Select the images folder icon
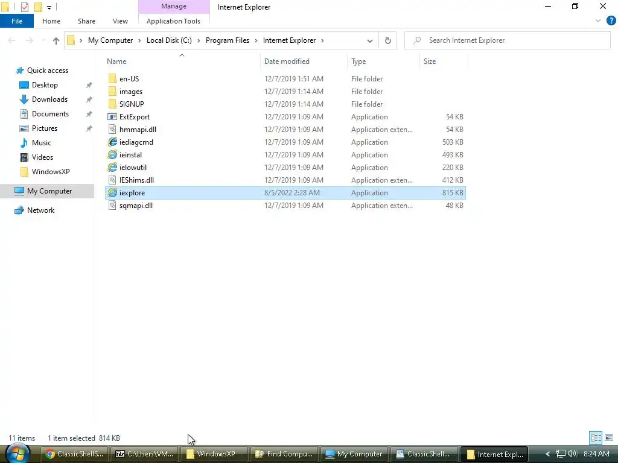This screenshot has height=463, width=618. tap(112, 92)
